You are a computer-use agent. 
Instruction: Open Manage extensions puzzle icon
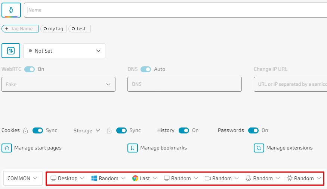coord(259,148)
